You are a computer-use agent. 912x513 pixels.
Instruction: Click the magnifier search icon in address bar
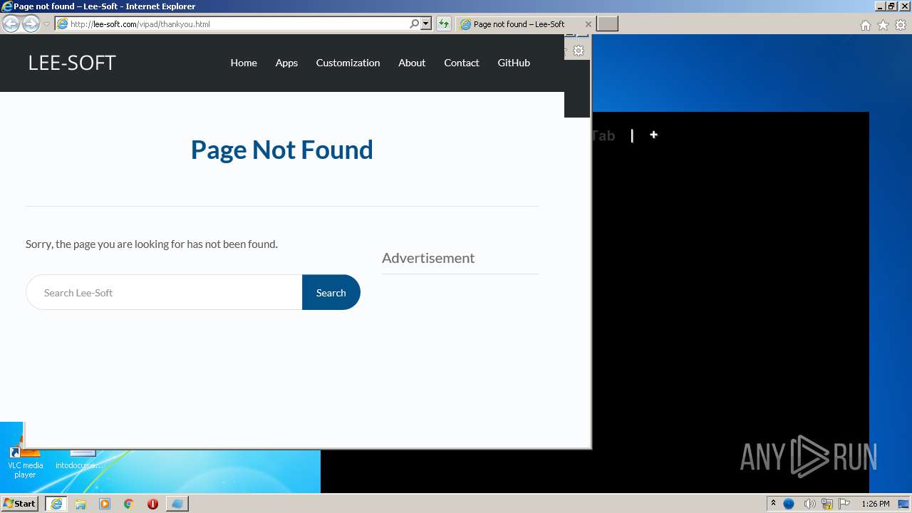[x=414, y=24]
